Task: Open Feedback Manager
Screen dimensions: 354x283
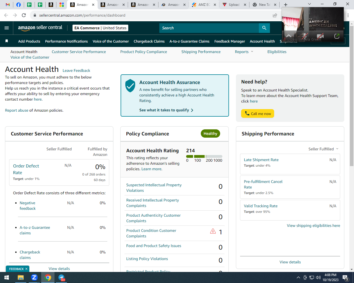Action: tap(230, 41)
